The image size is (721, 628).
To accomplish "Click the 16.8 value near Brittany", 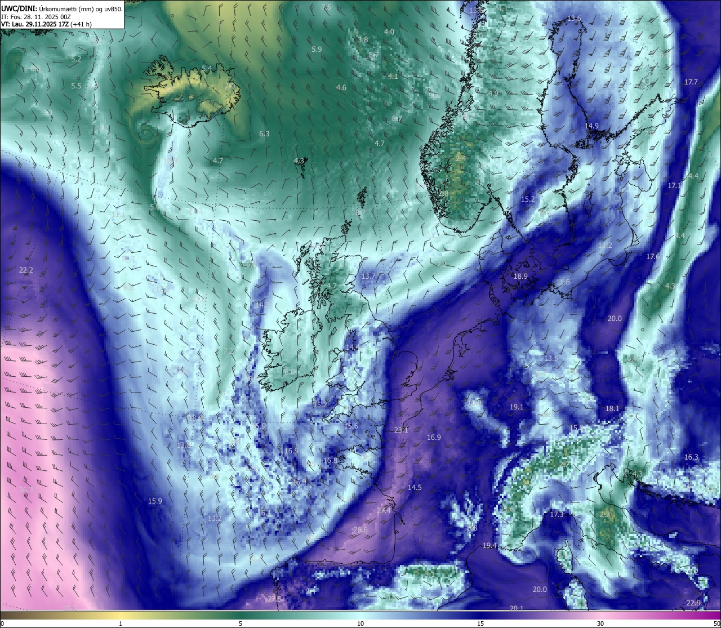I will pyautogui.click(x=330, y=461).
